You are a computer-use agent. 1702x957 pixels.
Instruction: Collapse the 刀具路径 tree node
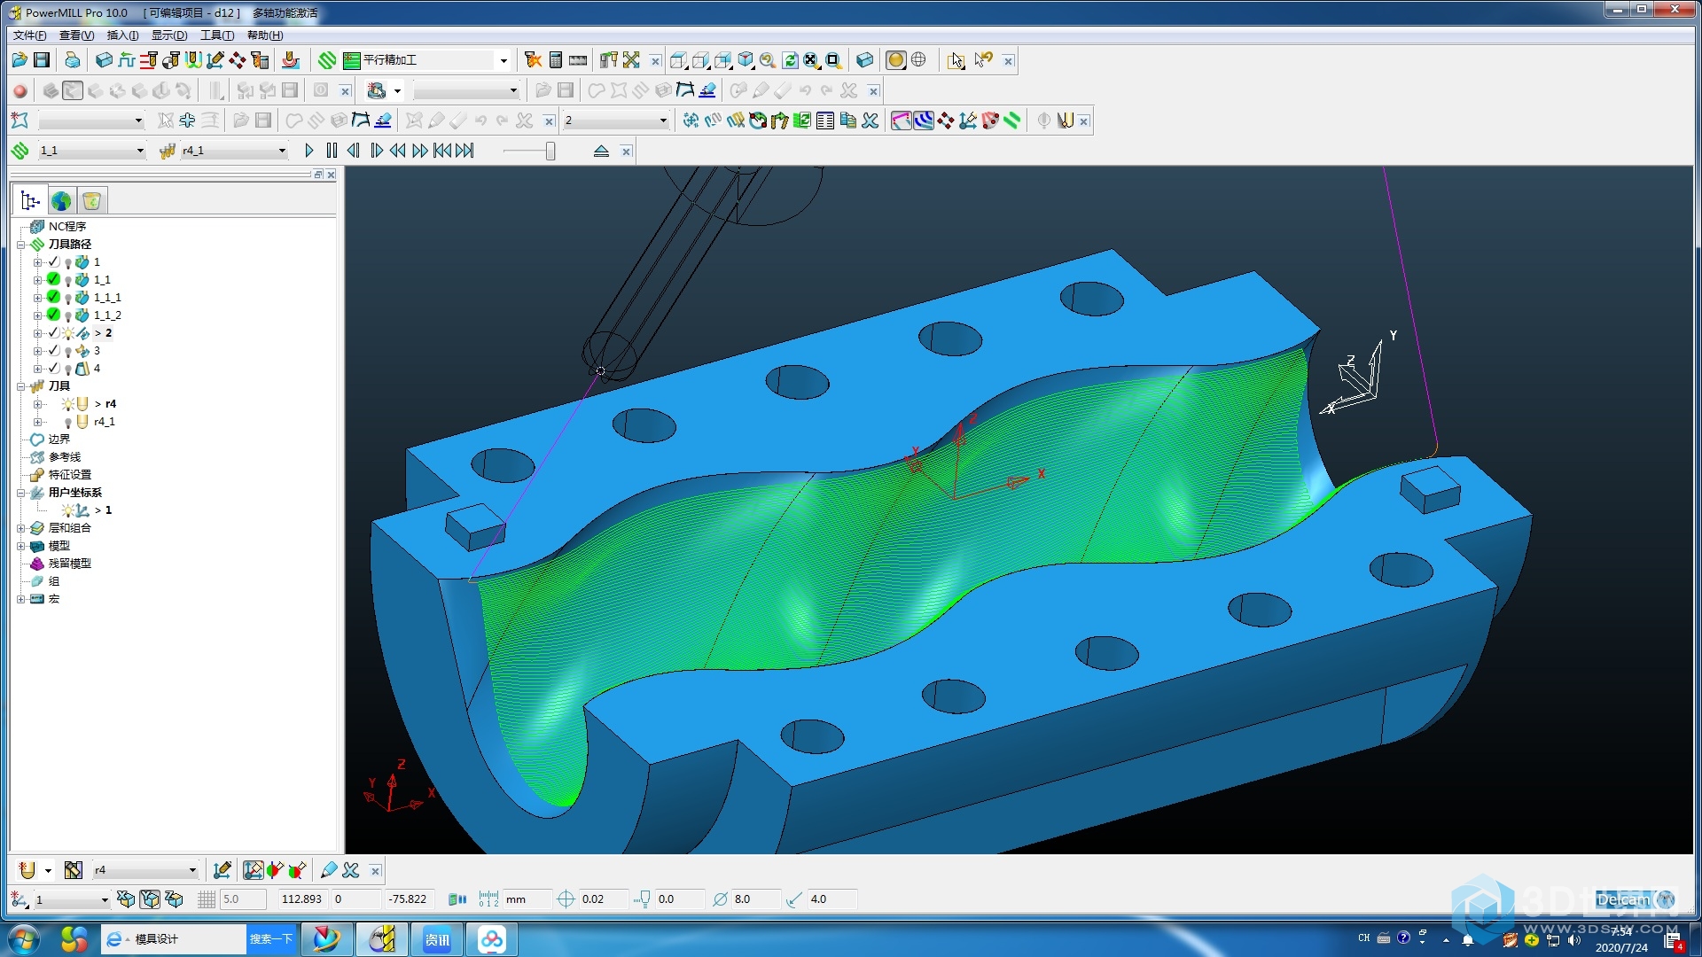pos(20,245)
